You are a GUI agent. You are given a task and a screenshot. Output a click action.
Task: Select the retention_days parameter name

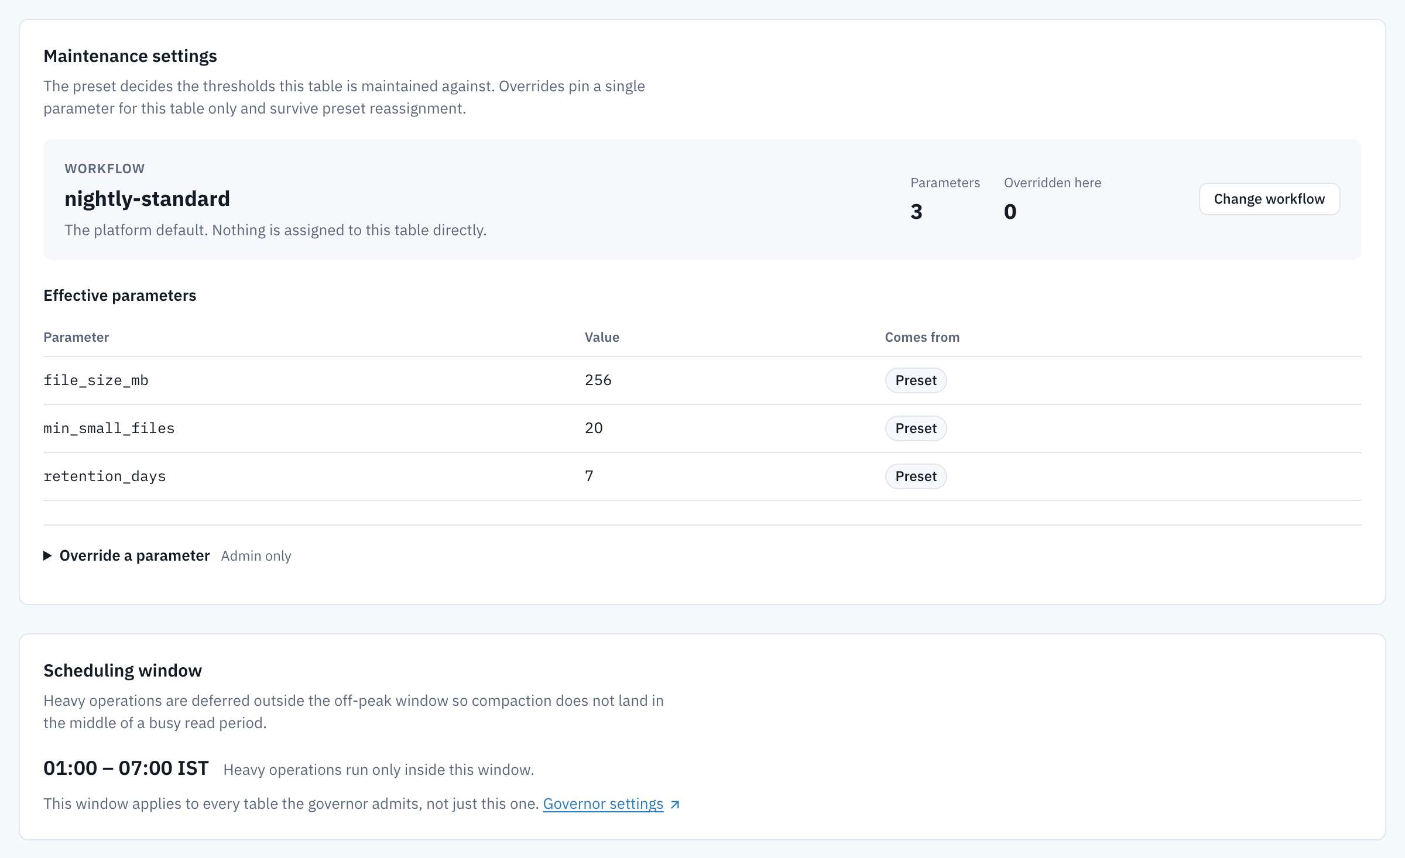105,476
